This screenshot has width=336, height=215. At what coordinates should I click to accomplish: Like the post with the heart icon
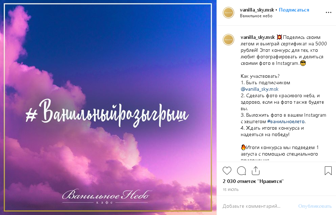[x=227, y=171]
